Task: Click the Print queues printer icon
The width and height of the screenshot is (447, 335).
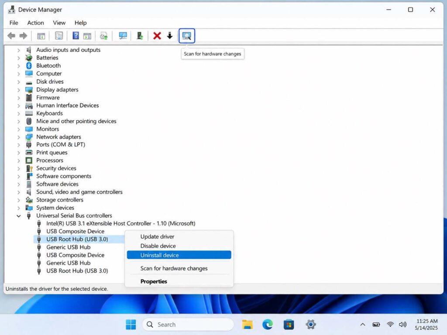Action: pyautogui.click(x=29, y=152)
